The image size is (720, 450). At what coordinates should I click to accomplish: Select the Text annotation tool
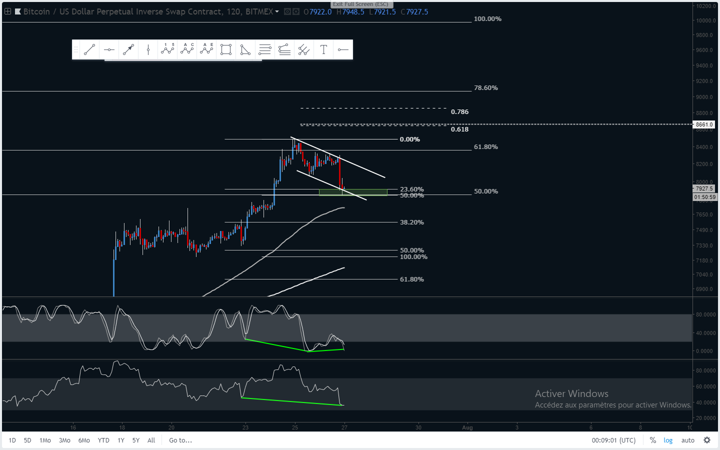coord(323,49)
